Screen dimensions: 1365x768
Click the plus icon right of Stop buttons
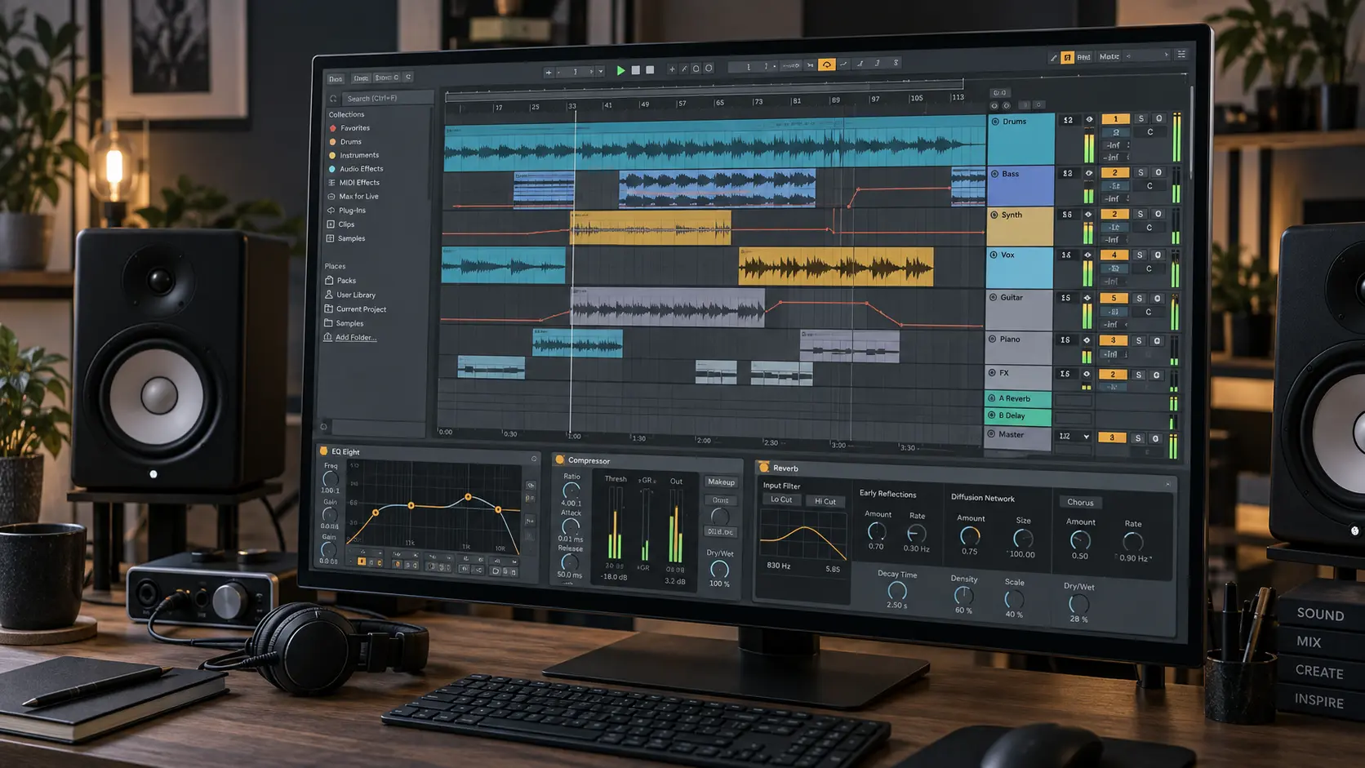tap(672, 69)
